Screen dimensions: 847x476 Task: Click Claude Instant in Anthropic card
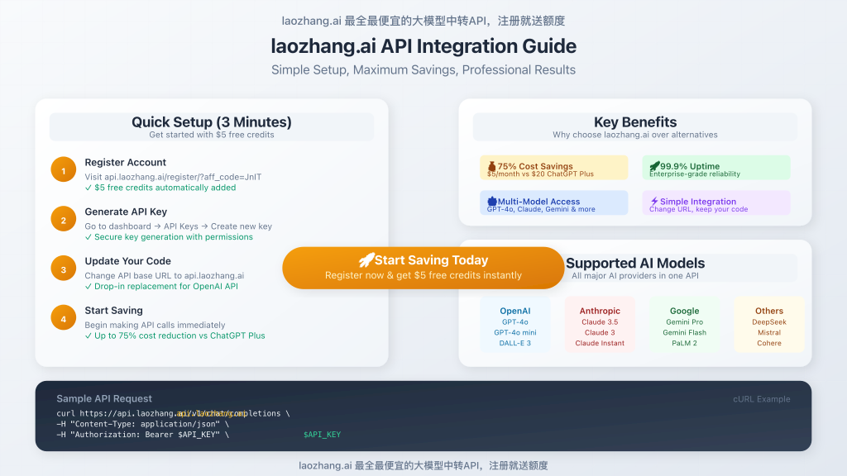600,343
